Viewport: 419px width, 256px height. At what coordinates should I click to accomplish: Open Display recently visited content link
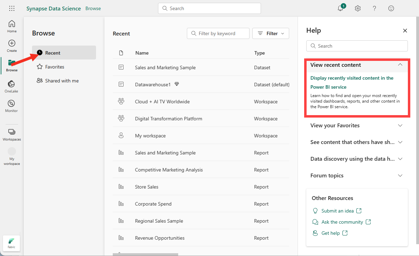[x=352, y=82]
